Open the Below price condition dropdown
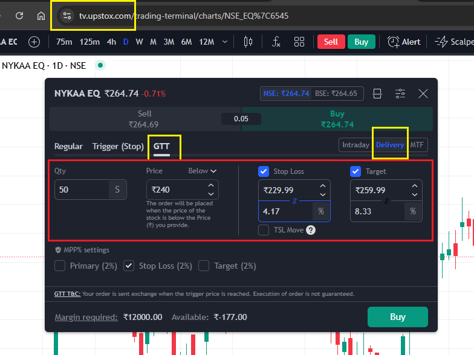 pos(203,171)
